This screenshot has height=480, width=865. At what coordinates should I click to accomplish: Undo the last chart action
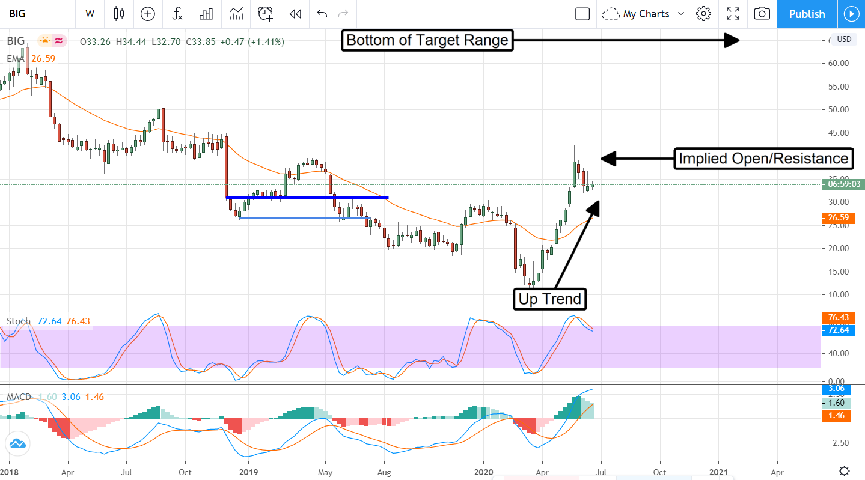(322, 14)
